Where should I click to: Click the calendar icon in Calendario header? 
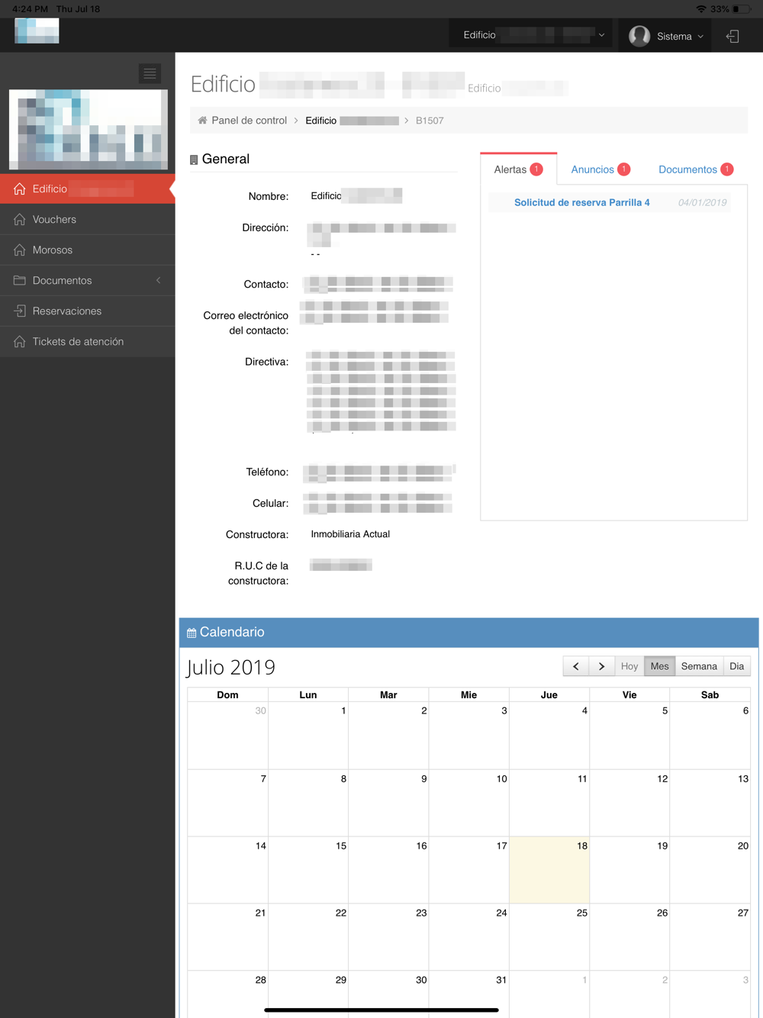(192, 633)
